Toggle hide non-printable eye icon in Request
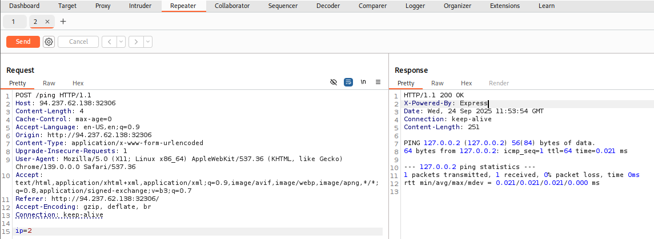 coord(334,83)
